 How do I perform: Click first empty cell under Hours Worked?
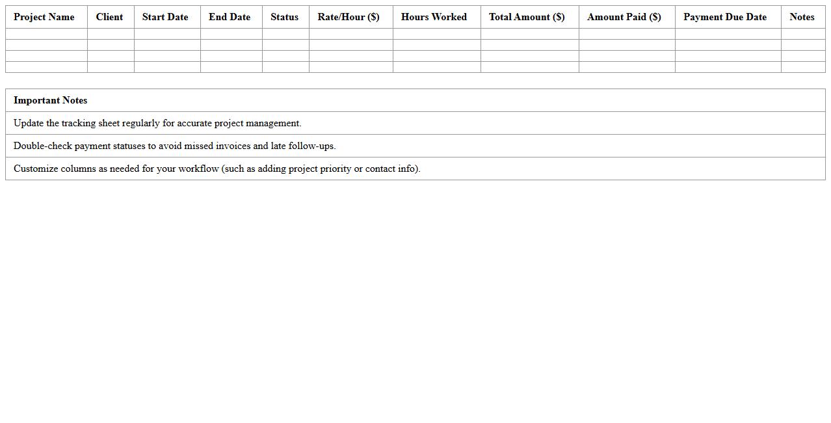click(436, 34)
